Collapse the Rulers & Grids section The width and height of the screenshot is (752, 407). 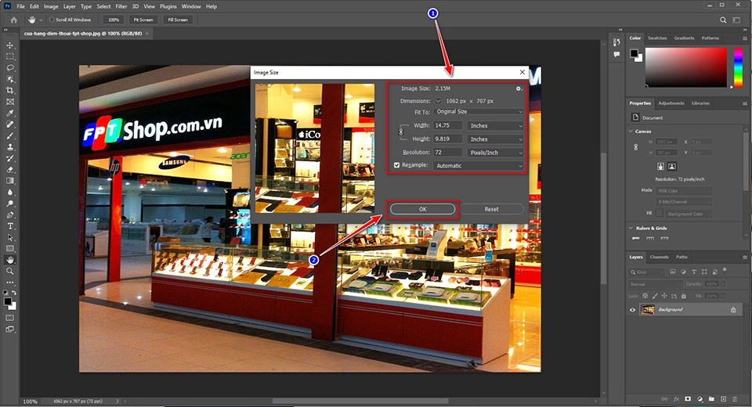pyautogui.click(x=631, y=229)
